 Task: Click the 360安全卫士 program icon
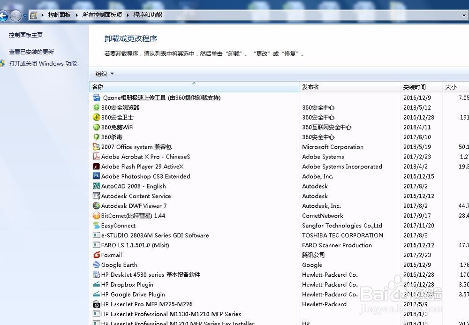[x=96, y=117]
